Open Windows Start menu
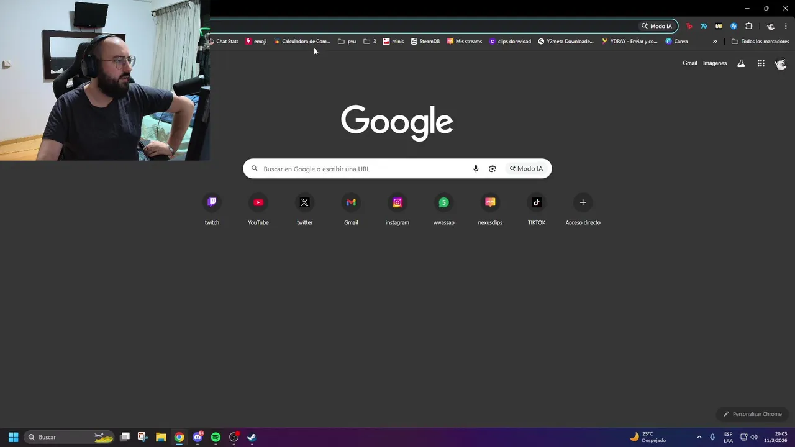This screenshot has width=795, height=447. click(13, 437)
